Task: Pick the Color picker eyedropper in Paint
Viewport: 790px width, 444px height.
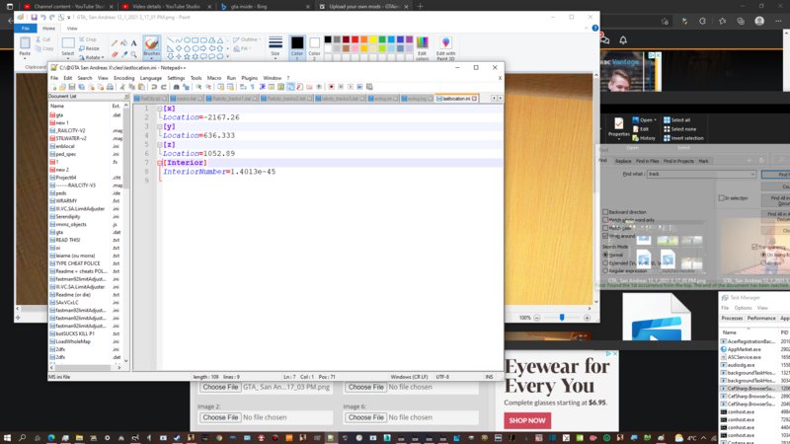Action: [124, 54]
